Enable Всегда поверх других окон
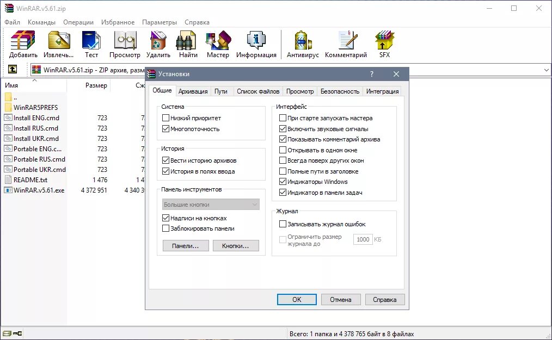The image size is (552, 340). tap(283, 160)
